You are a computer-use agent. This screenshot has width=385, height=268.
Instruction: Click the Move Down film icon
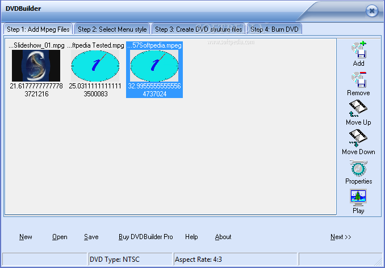coord(358,138)
